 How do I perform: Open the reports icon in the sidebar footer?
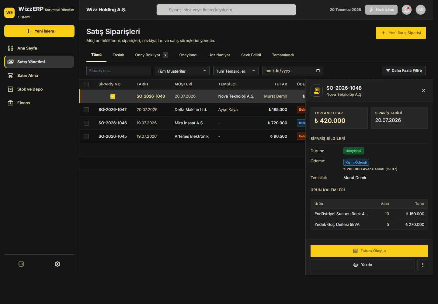21,264
